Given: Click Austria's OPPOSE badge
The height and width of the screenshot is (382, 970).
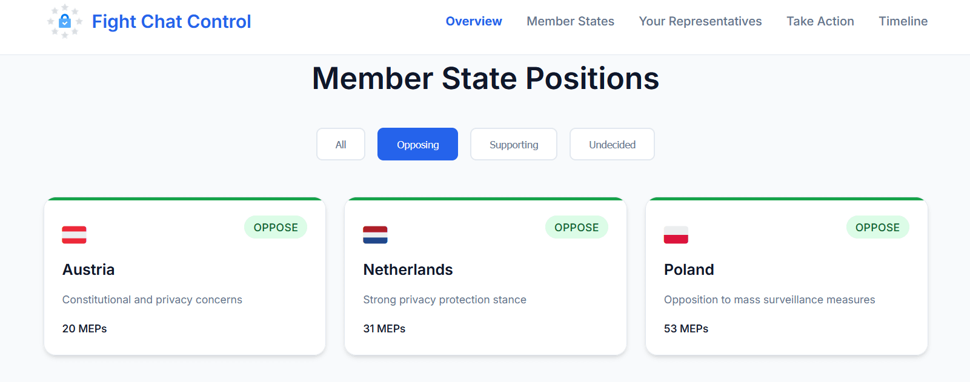Looking at the screenshot, I should (276, 227).
